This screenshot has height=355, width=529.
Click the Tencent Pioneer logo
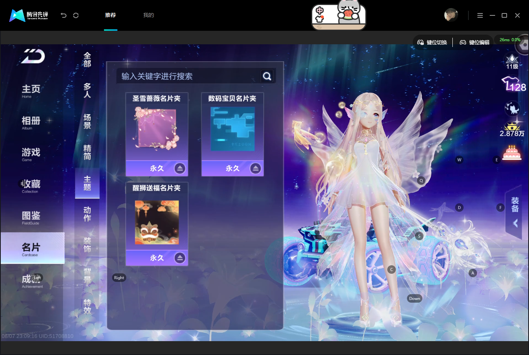tap(29, 15)
